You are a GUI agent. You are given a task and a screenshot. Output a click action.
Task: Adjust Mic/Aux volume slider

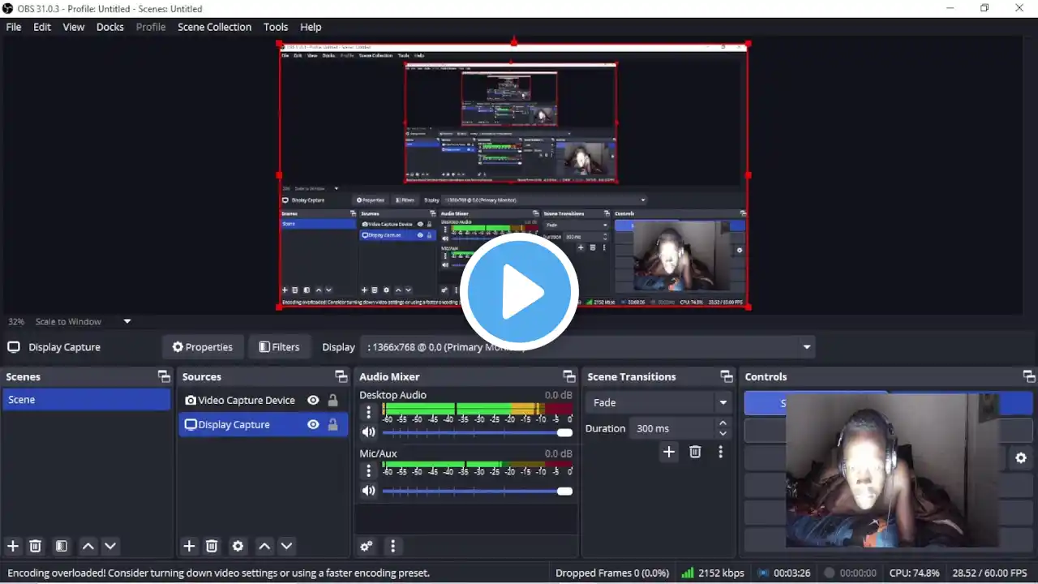point(478,491)
